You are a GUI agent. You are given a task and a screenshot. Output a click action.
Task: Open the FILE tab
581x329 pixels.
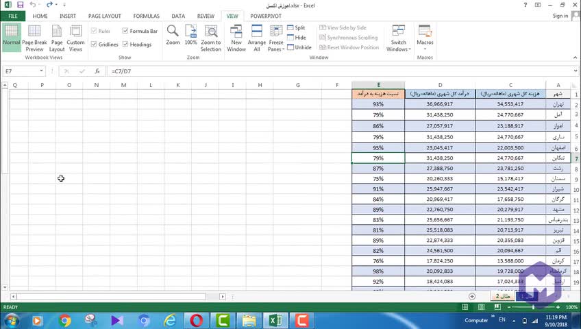tap(13, 16)
